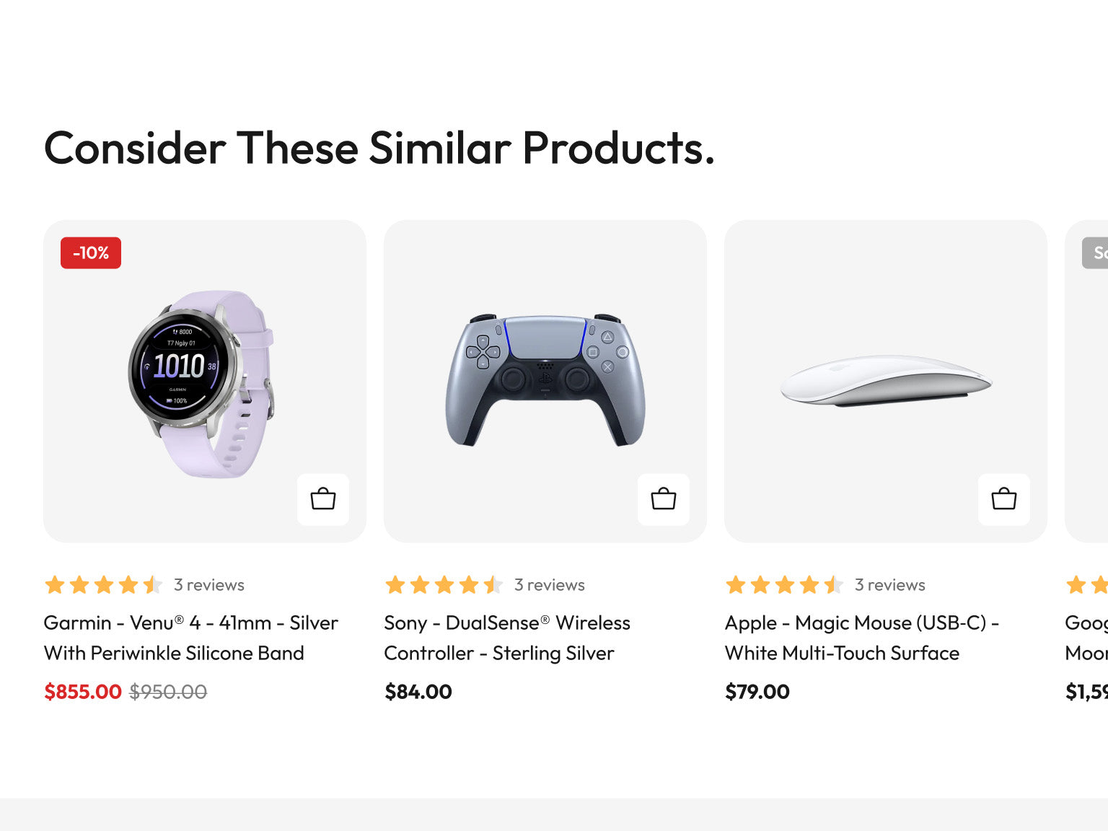
Task: View the 3 reviews for the Garmin watch
Action: coord(209,585)
